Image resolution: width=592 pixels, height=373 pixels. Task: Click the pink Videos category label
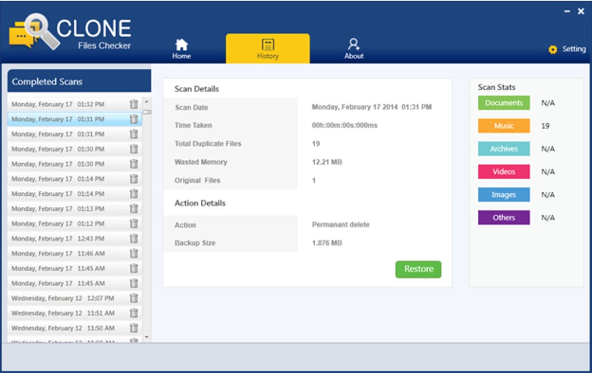pyautogui.click(x=504, y=172)
